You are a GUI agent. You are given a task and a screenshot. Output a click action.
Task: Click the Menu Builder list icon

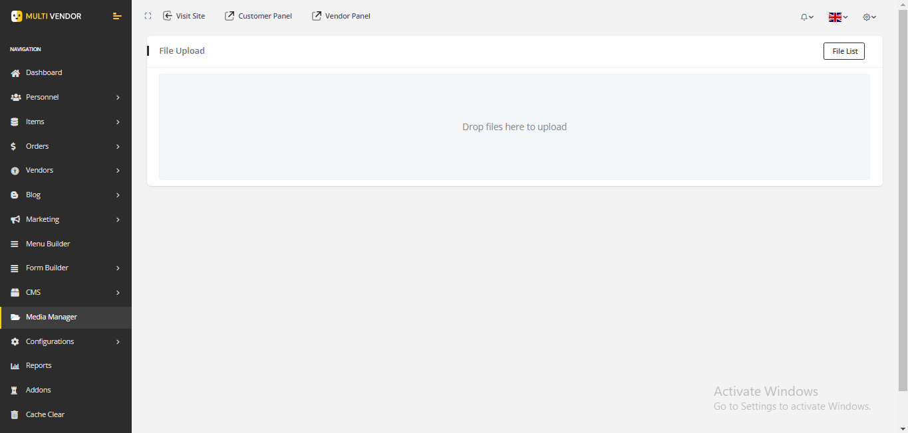[15, 244]
